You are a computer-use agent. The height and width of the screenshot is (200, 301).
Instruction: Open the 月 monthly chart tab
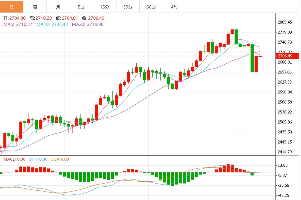[58, 7]
